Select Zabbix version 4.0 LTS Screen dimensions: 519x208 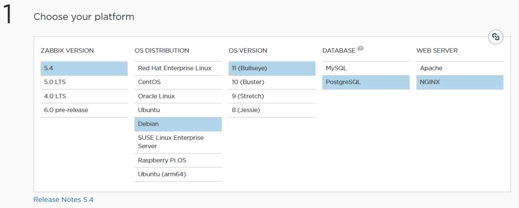click(84, 96)
